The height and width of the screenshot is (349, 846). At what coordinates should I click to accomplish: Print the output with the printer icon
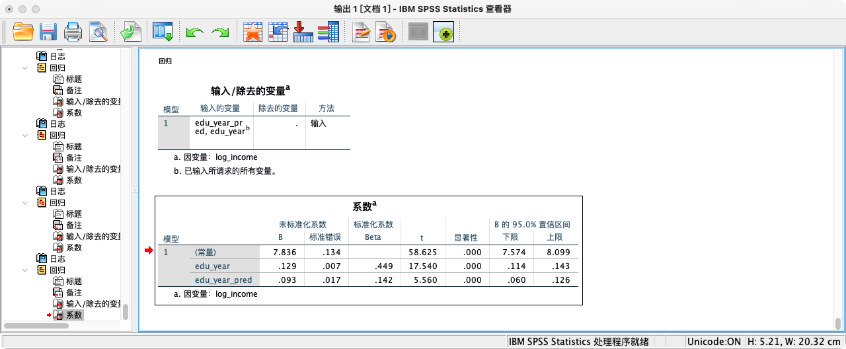tap(73, 32)
